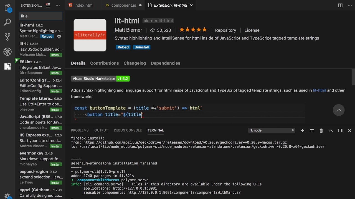Open extensions panel More Actions menu
The width and height of the screenshot is (355, 199).
(x=58, y=5)
